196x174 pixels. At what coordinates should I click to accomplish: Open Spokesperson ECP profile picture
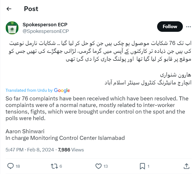(12, 28)
